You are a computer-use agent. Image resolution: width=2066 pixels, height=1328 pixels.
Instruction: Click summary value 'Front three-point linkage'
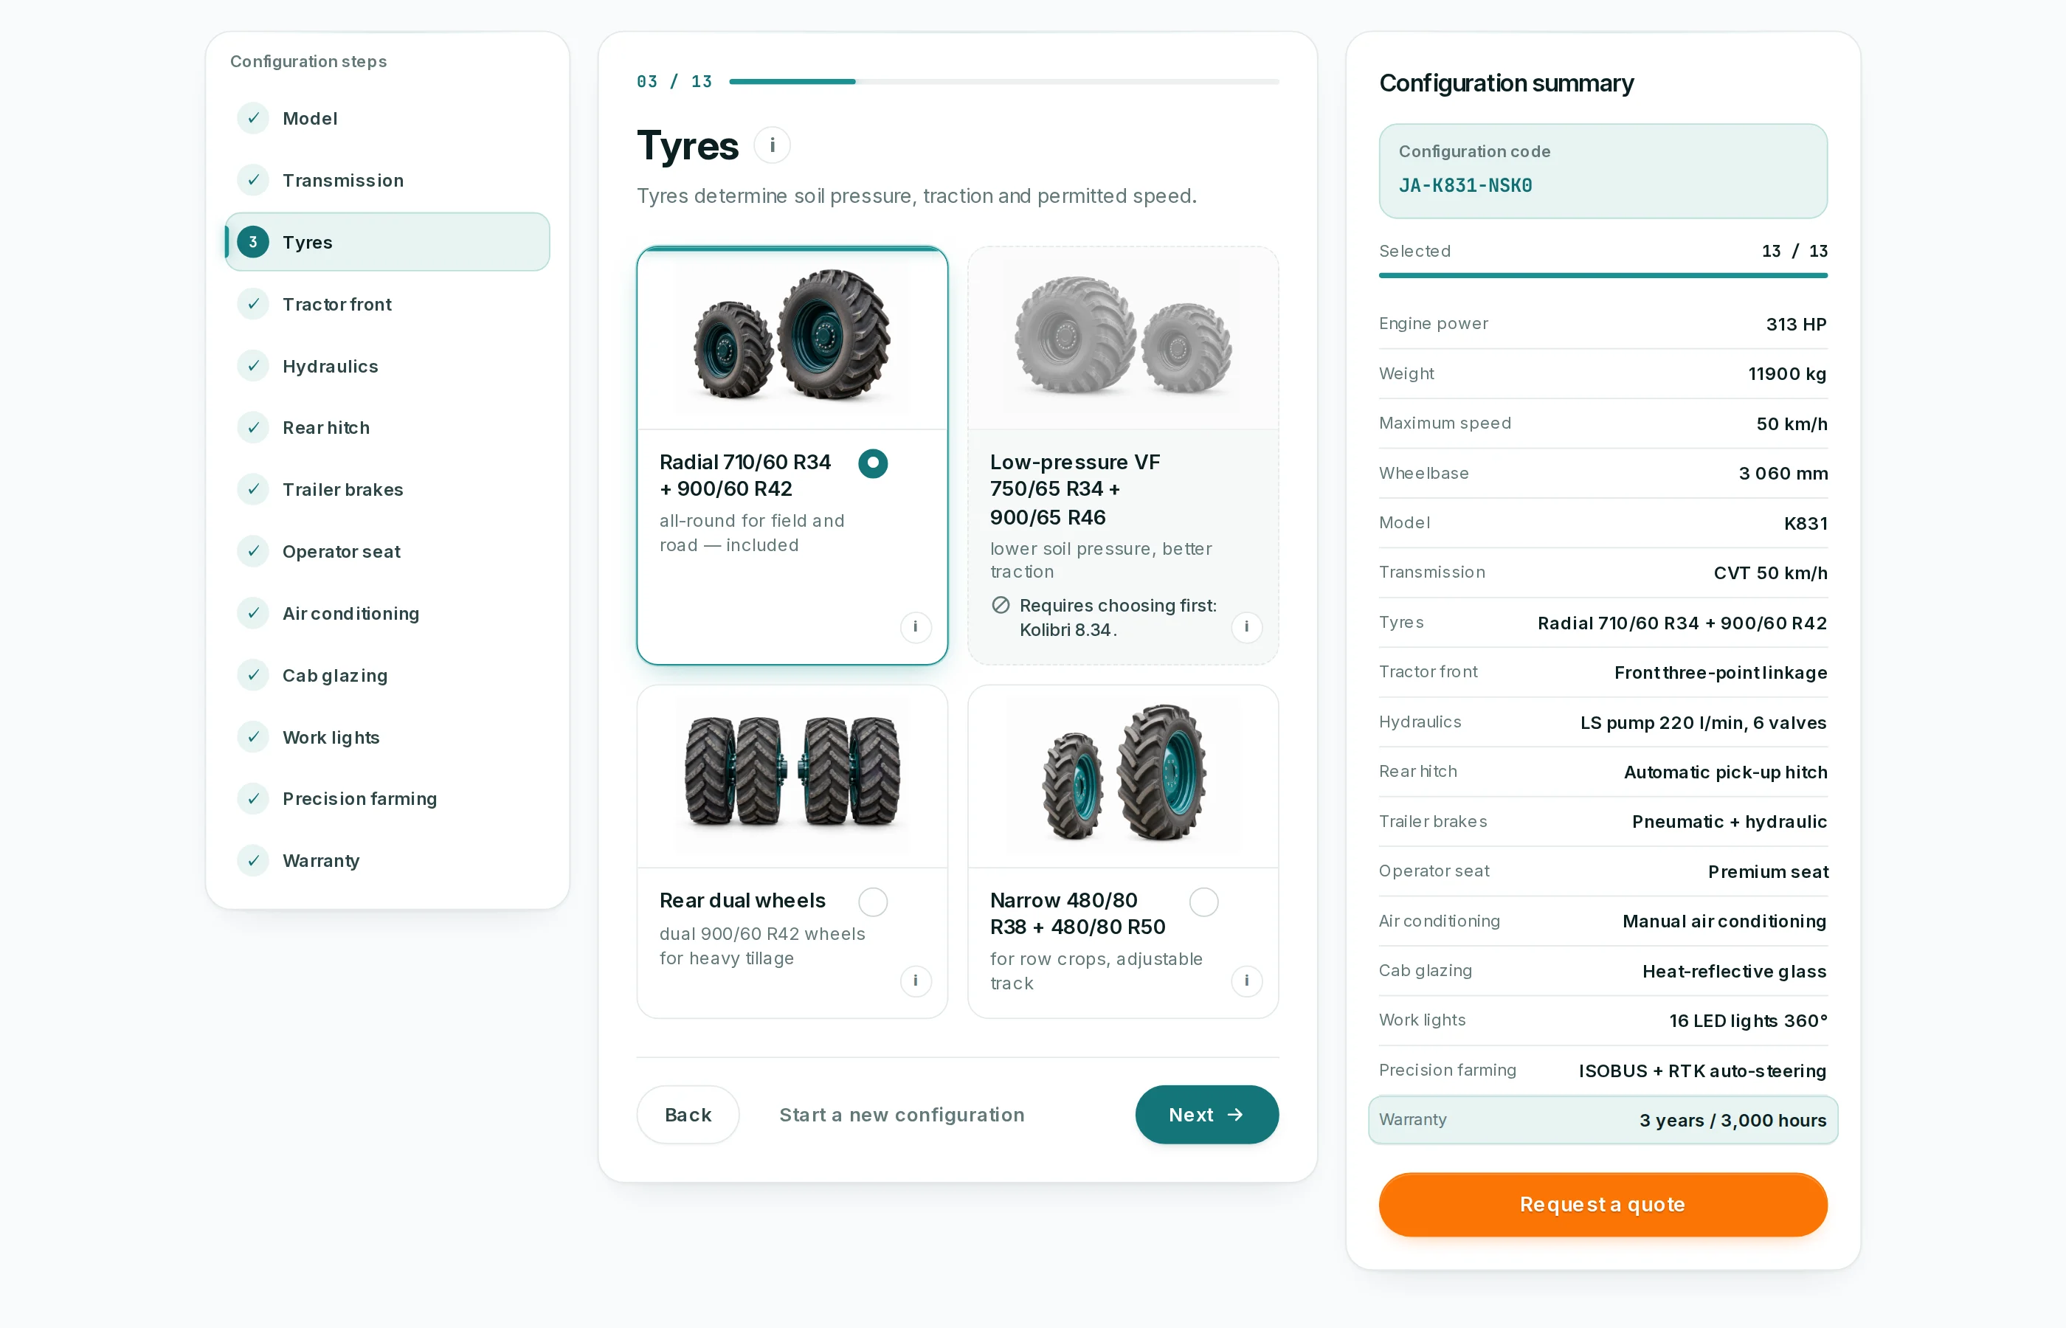coord(1720,673)
